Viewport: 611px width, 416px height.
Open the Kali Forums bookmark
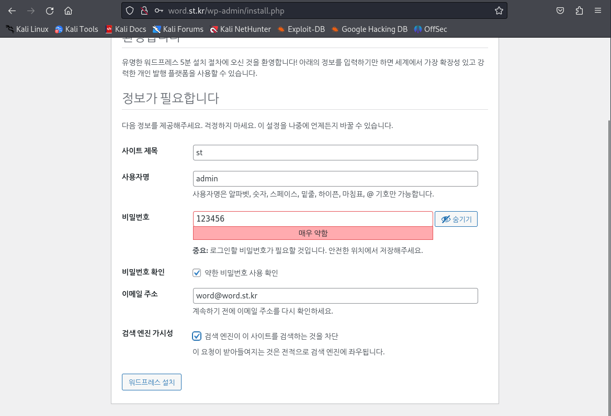tap(178, 29)
